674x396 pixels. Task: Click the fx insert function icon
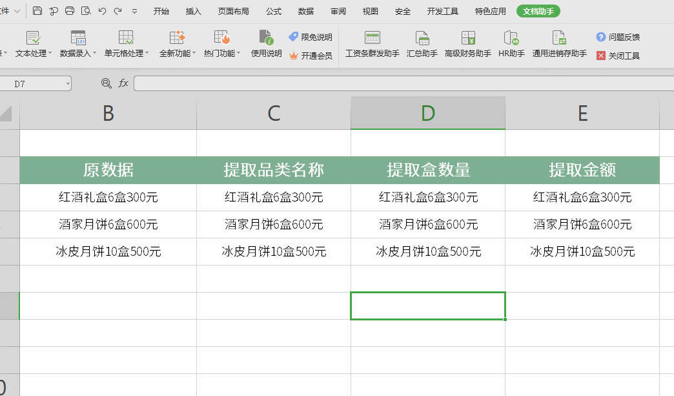click(x=123, y=83)
